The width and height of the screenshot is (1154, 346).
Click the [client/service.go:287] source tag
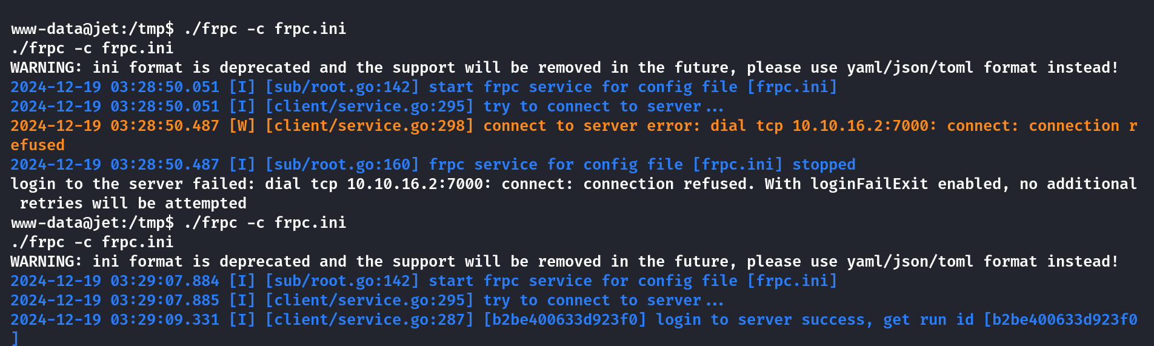coord(369,319)
